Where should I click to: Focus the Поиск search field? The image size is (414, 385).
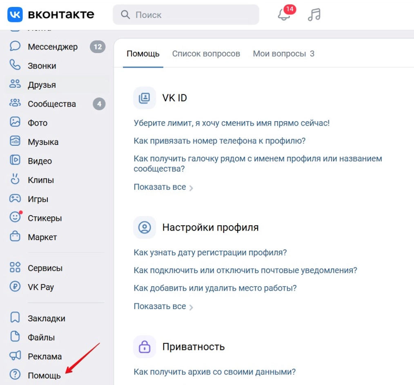tap(186, 15)
